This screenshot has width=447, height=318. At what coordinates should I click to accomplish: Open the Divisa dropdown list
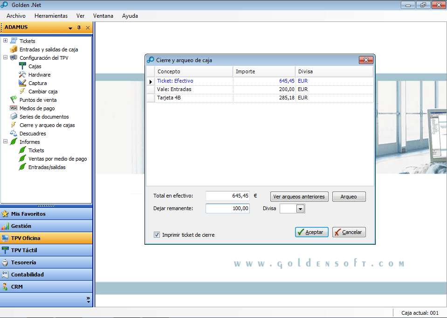tap(300, 209)
